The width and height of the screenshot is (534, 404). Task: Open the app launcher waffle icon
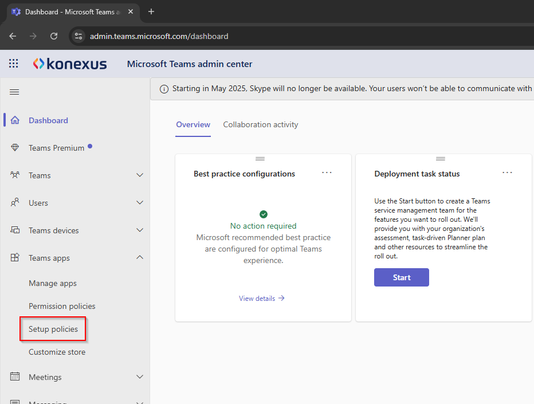[x=14, y=64]
